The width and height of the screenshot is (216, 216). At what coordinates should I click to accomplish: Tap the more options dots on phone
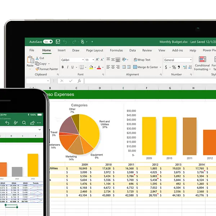39,123
